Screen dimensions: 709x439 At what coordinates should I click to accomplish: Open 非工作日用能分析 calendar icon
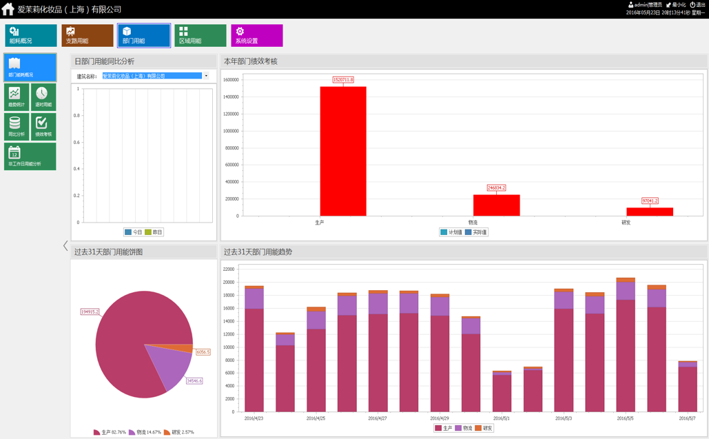(30, 156)
